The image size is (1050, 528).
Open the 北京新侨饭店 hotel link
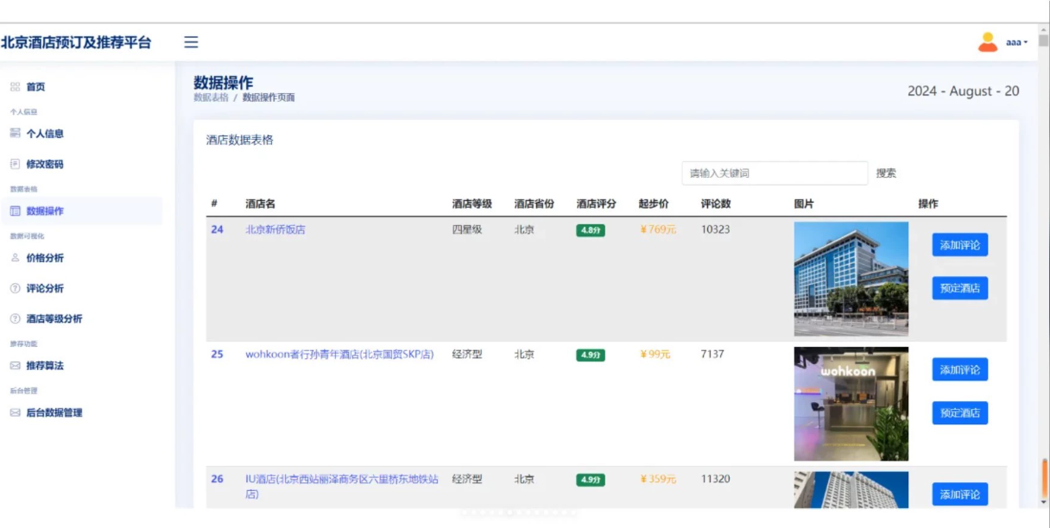pos(275,229)
